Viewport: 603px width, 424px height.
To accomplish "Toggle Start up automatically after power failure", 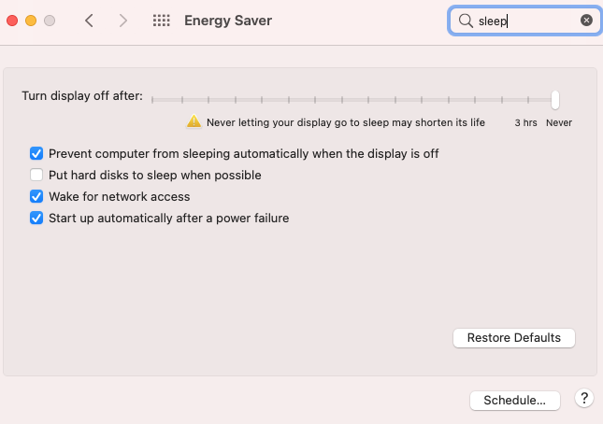I will [x=36, y=218].
